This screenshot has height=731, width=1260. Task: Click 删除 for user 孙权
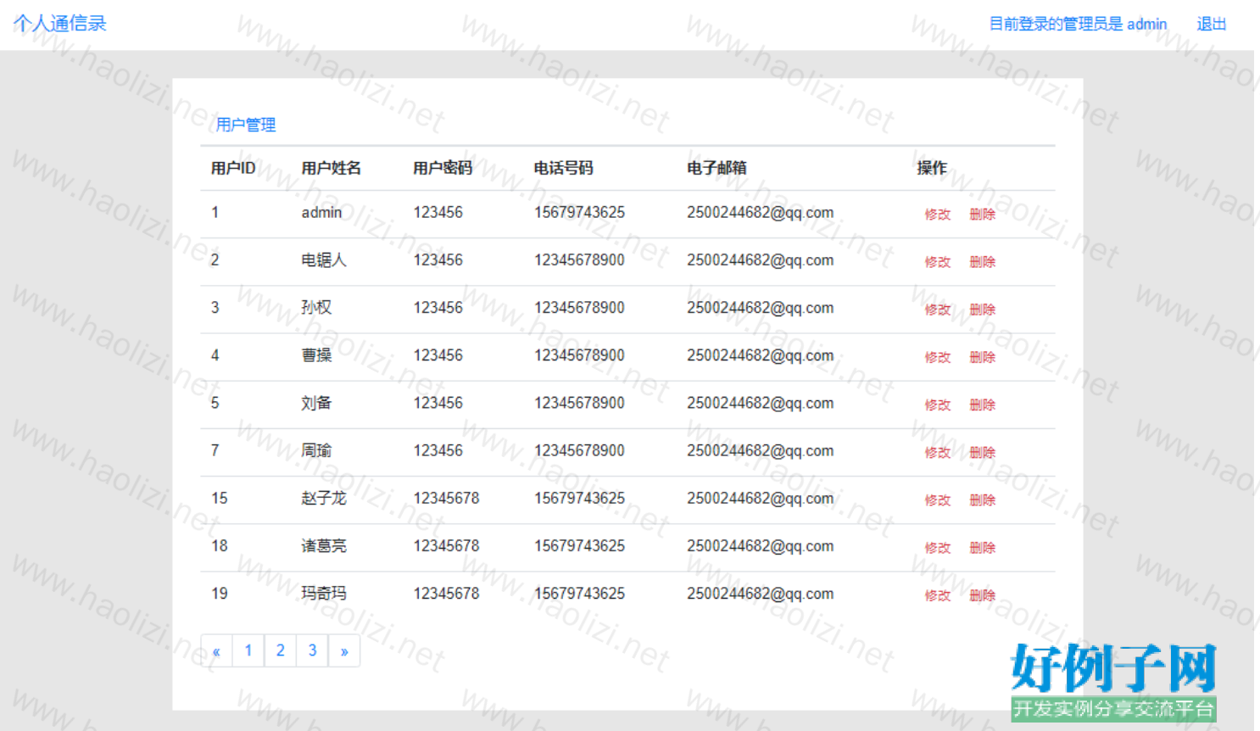(982, 310)
